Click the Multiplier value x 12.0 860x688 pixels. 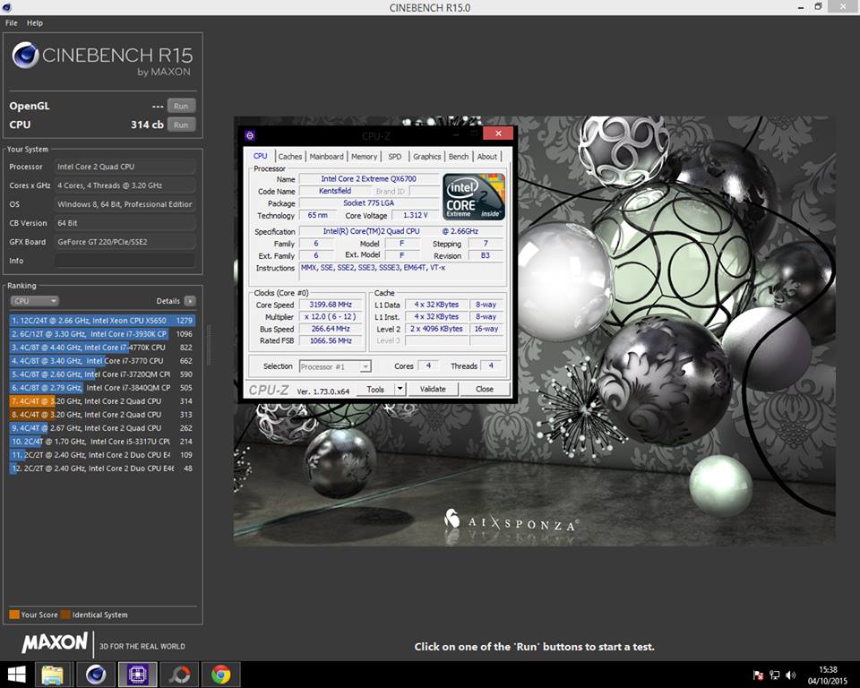point(331,316)
